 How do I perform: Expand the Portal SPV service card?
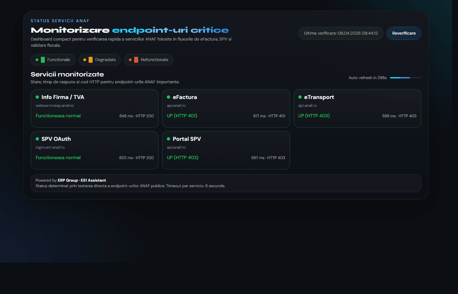pyautogui.click(x=226, y=150)
